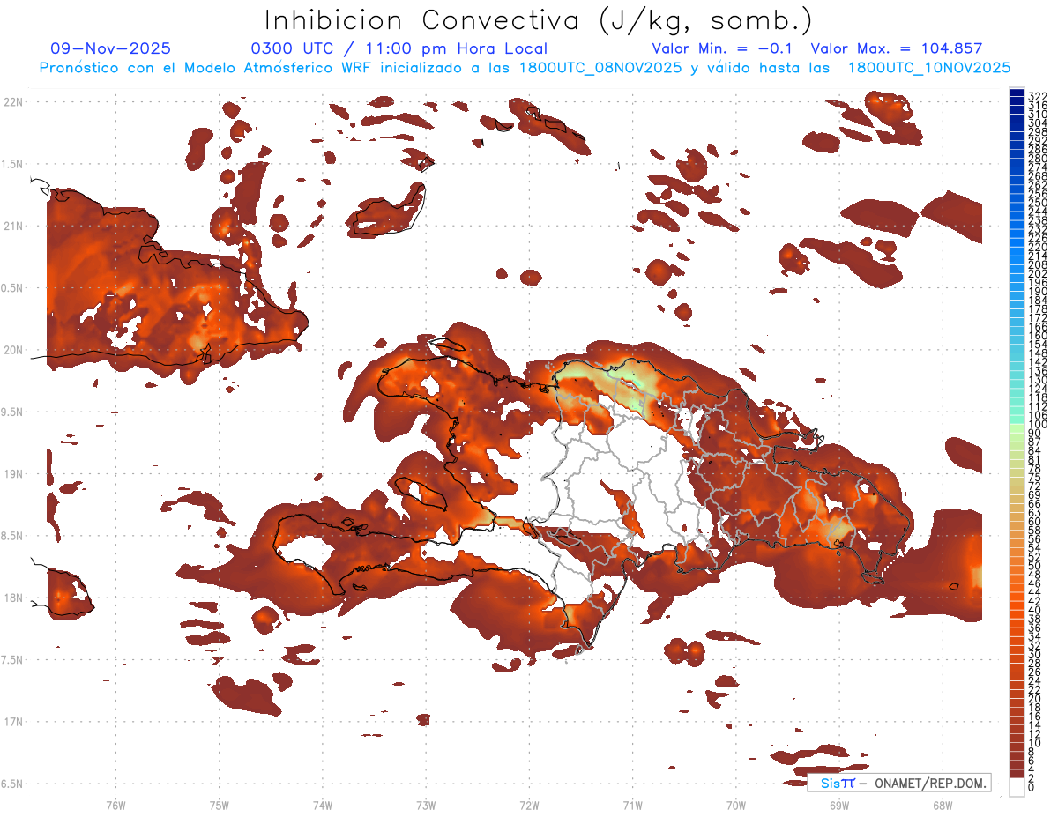Click the title 'Inhibicion Convectiva (J/kg, somb.)'
The height and width of the screenshot is (817, 1058).
pos(539,20)
